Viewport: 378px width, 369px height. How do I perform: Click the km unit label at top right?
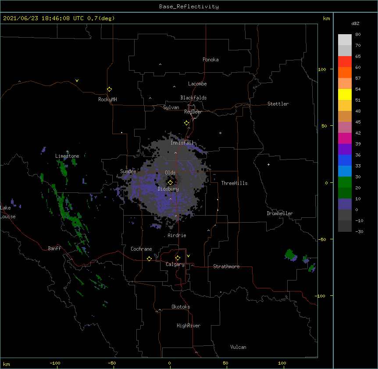point(327,18)
